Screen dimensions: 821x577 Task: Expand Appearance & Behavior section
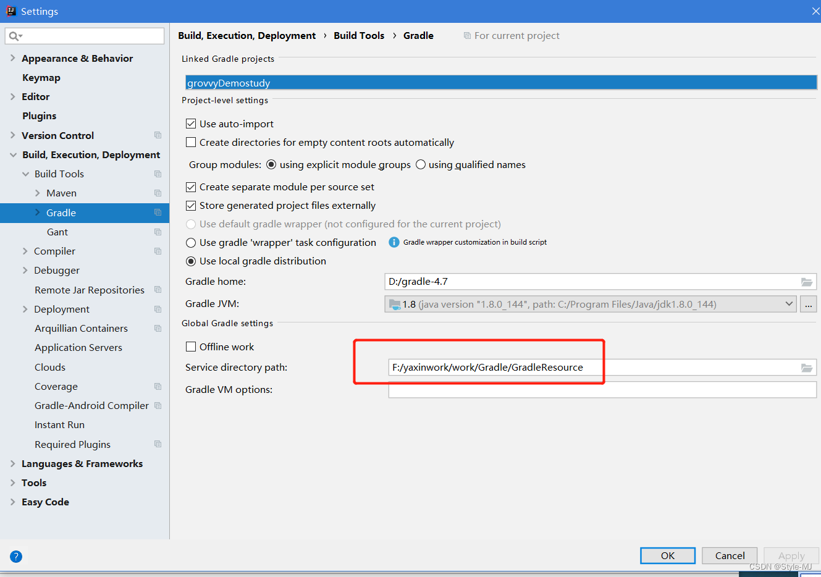pos(12,58)
